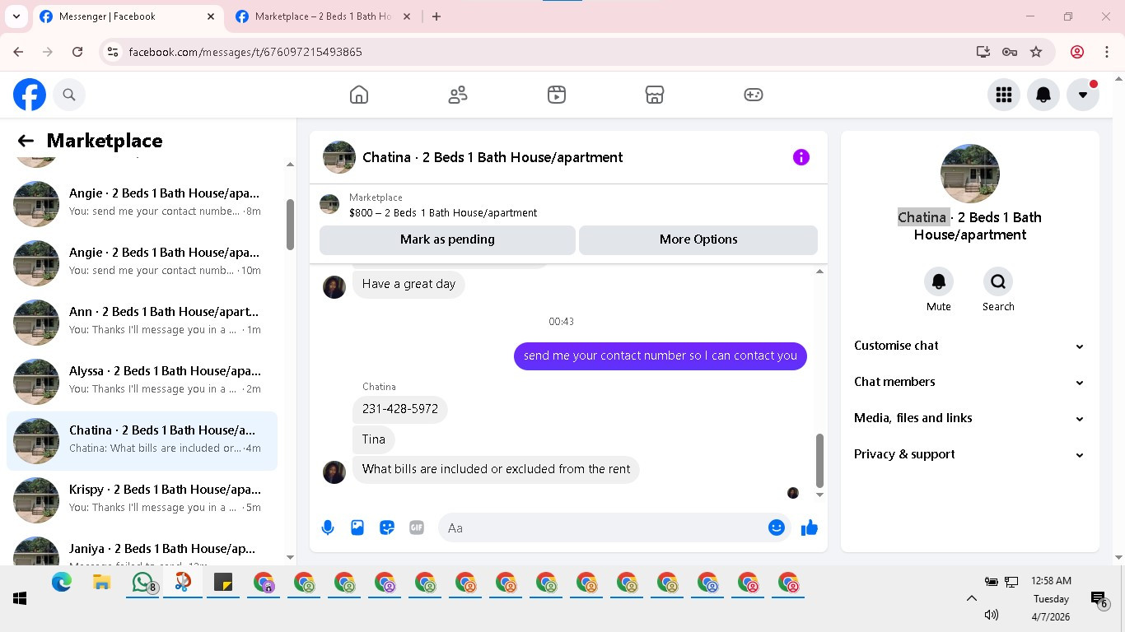The width and height of the screenshot is (1125, 632).
Task: Open Janiya conversation in chat list
Action: [142, 547]
